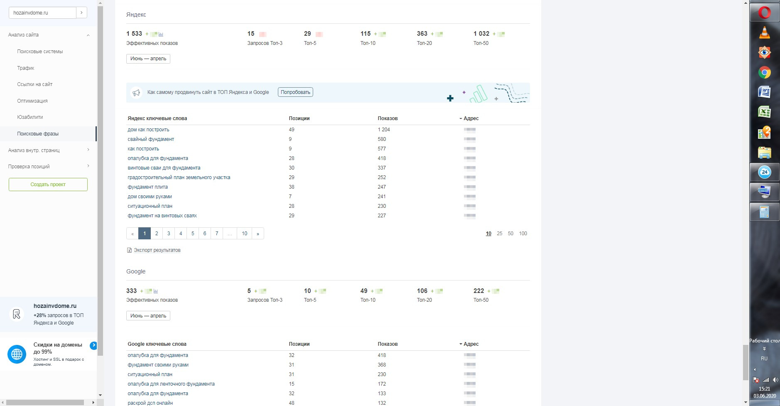
Task: Click the horizontal scrollbar at the bottom
Action: click(45, 403)
